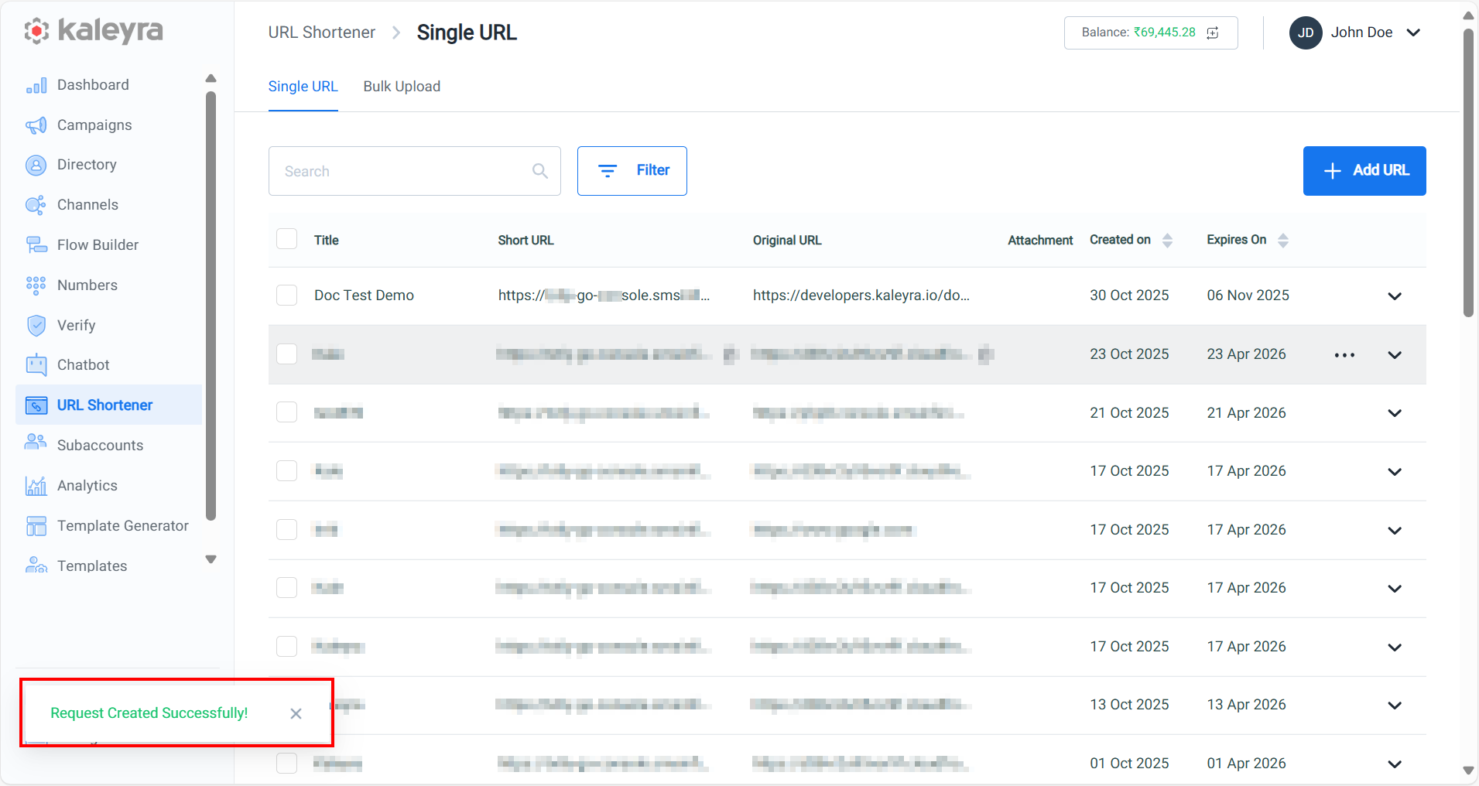Select the Numbers dial pad icon

coord(36,285)
